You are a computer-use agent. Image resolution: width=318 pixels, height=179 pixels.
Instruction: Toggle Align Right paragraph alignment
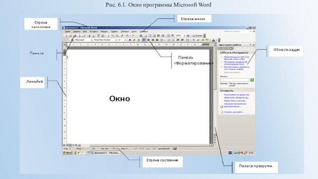coord(153,40)
